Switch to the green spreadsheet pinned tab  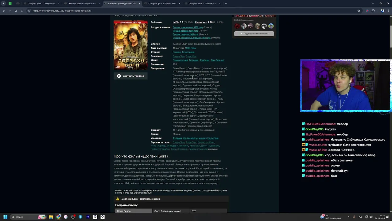[x=10, y=3]
